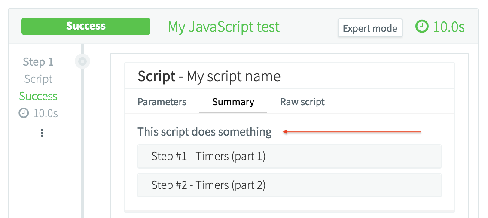Select the Summary tab

click(x=233, y=102)
